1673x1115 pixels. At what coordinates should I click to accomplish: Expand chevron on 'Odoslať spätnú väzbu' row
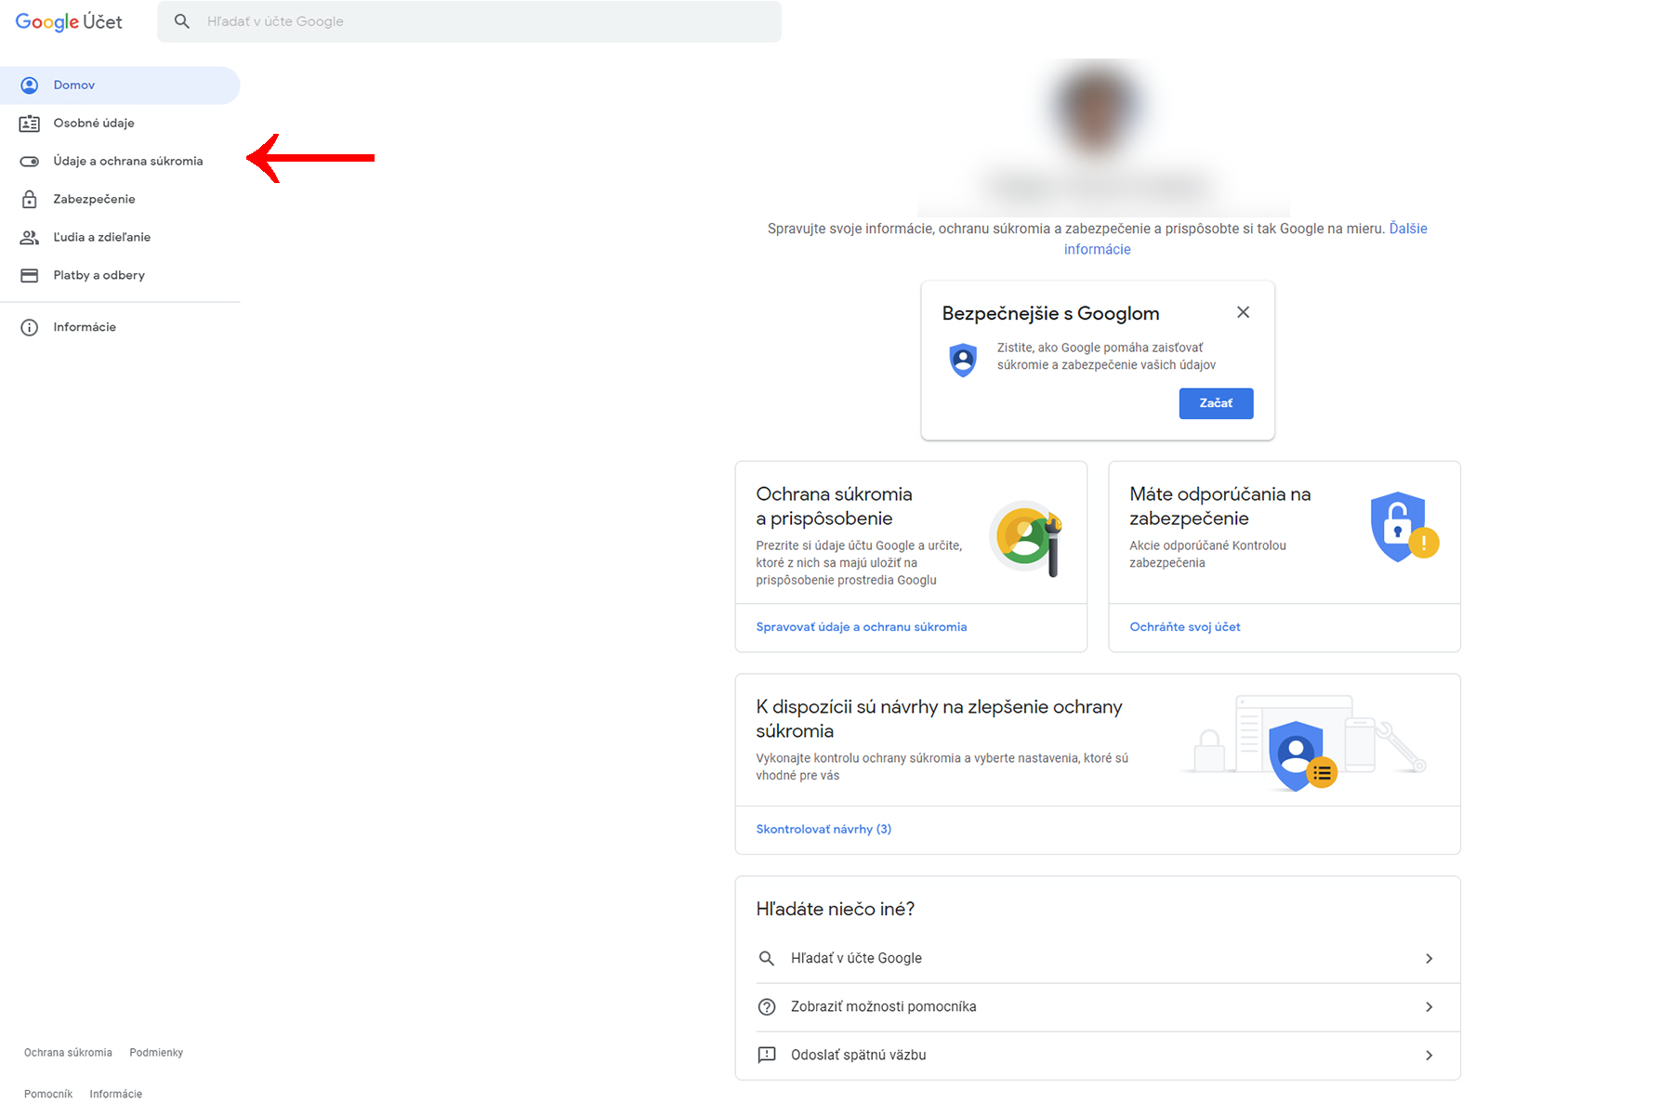[x=1429, y=1056]
